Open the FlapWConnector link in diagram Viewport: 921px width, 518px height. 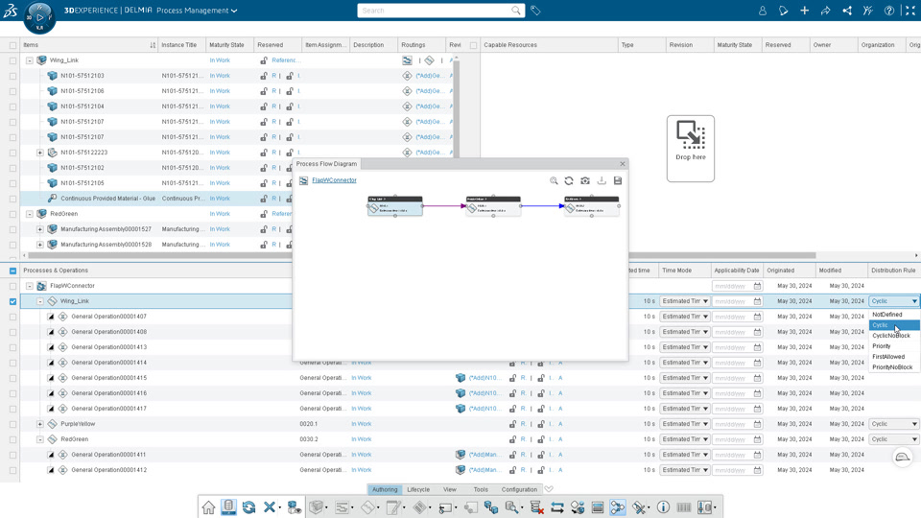coord(334,180)
